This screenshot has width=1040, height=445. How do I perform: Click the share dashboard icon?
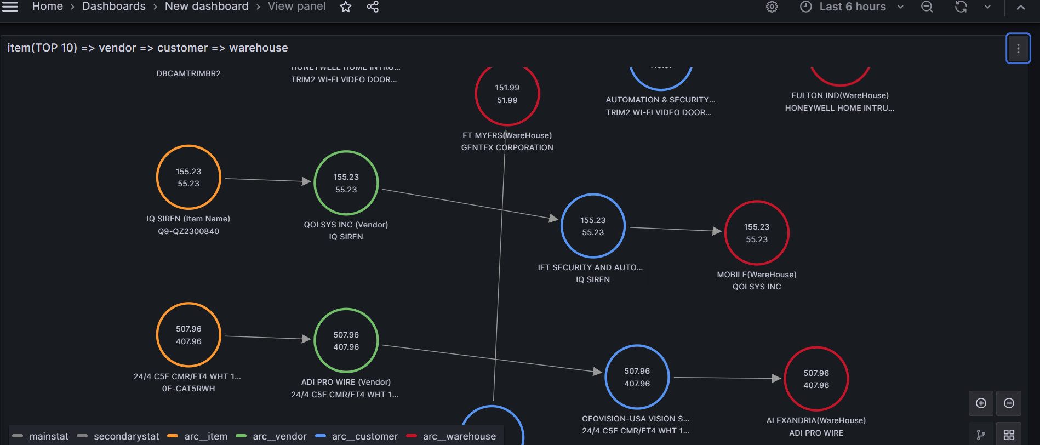(x=373, y=7)
